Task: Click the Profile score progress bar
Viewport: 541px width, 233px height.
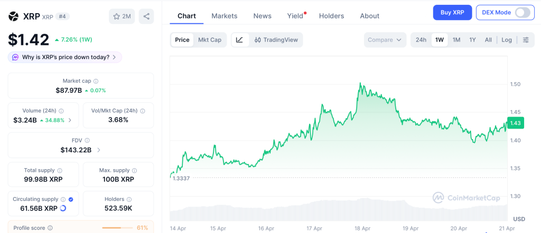Action: click(117, 228)
